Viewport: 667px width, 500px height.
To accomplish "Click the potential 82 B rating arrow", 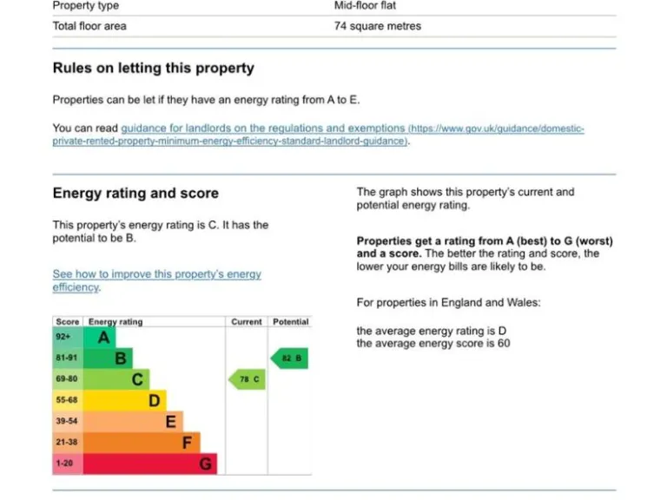I will (290, 358).
